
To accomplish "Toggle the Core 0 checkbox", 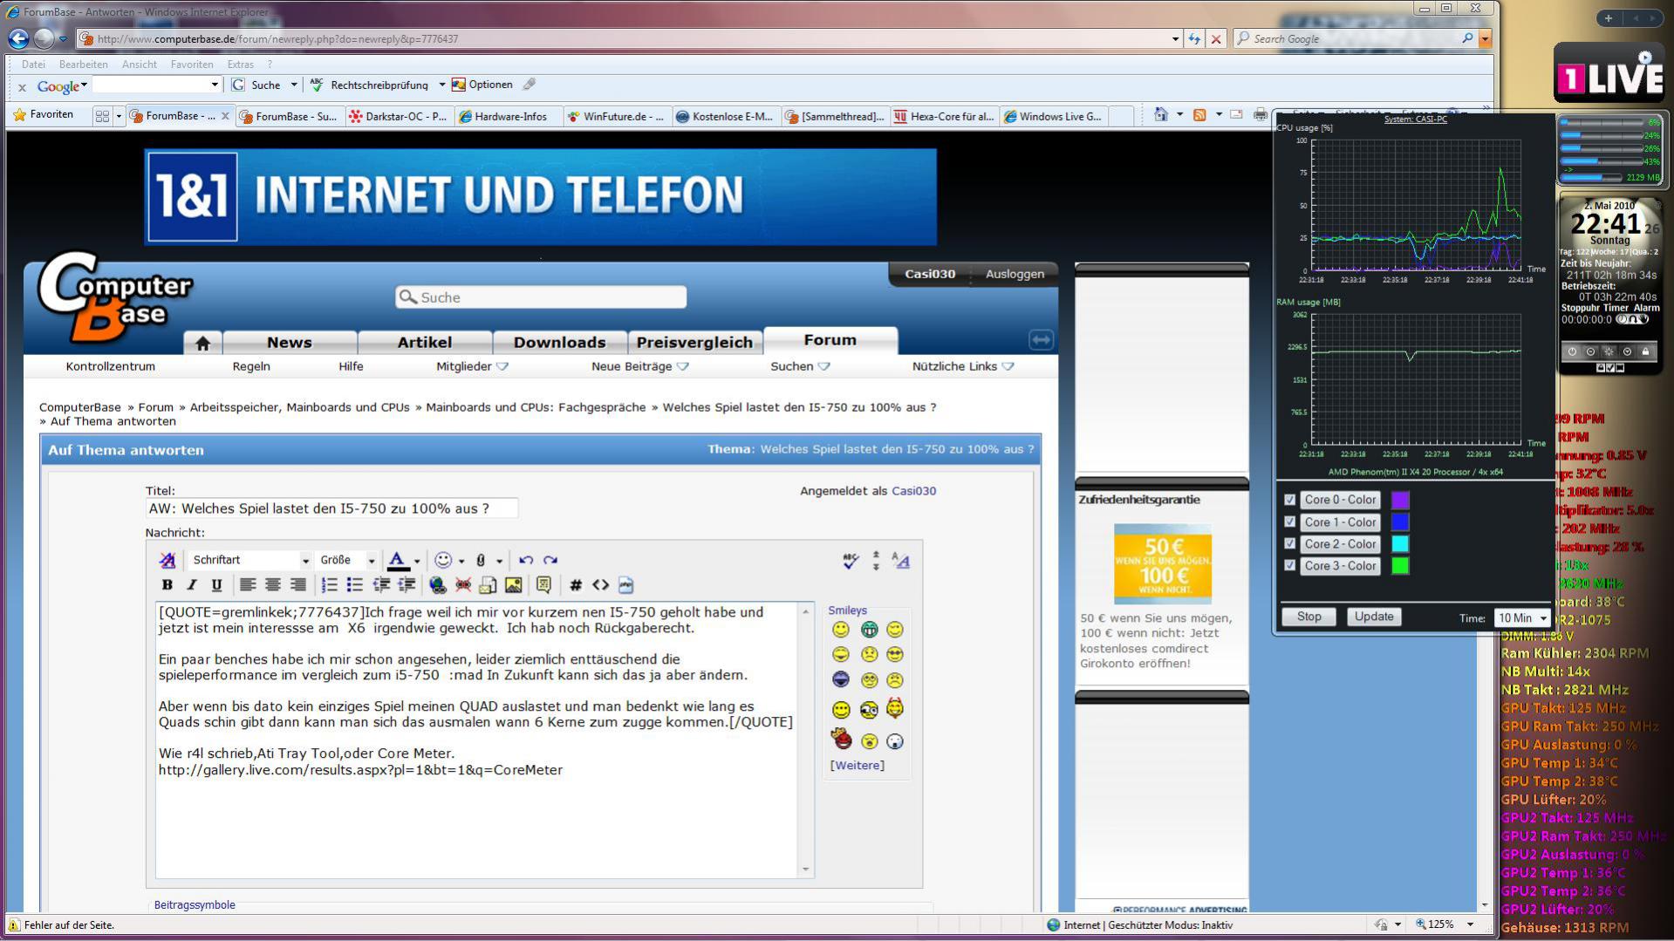I will [x=1289, y=500].
